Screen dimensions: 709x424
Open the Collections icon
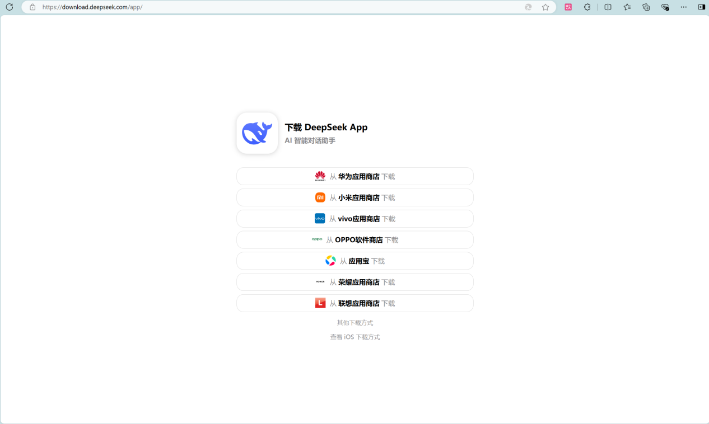(646, 7)
